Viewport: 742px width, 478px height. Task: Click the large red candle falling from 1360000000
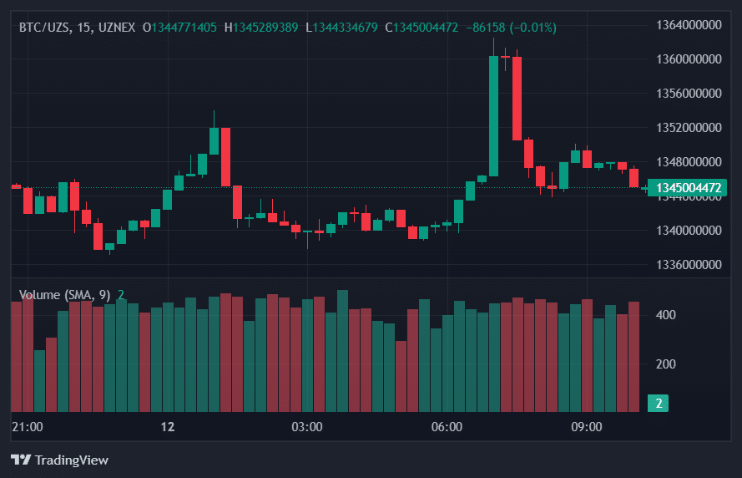pos(517,99)
